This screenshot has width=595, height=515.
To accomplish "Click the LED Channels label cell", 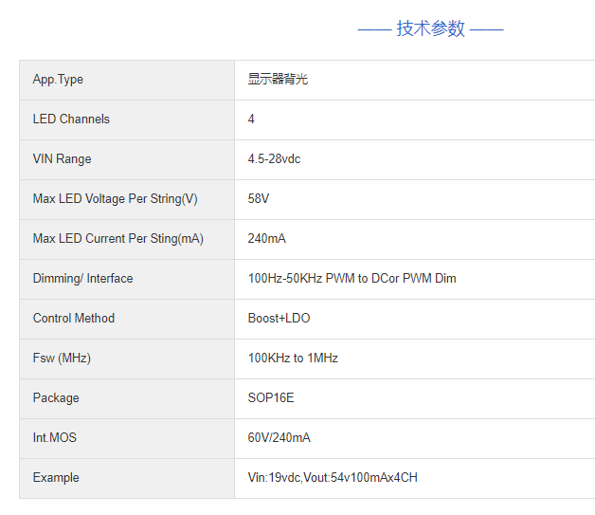I will pyautogui.click(x=71, y=120).
